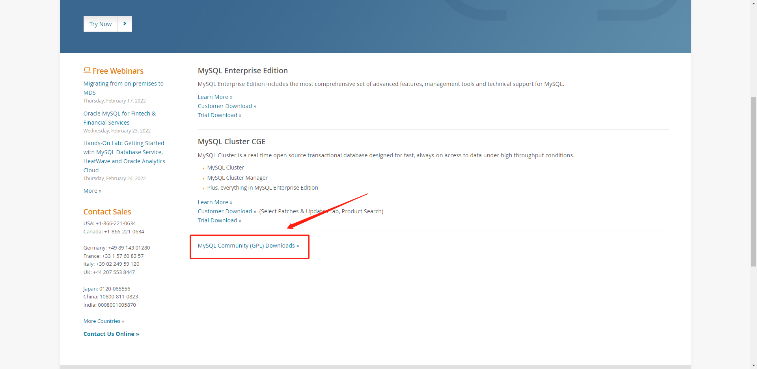Click the Canada: +1-866-221-0634 phone line

pos(114,231)
